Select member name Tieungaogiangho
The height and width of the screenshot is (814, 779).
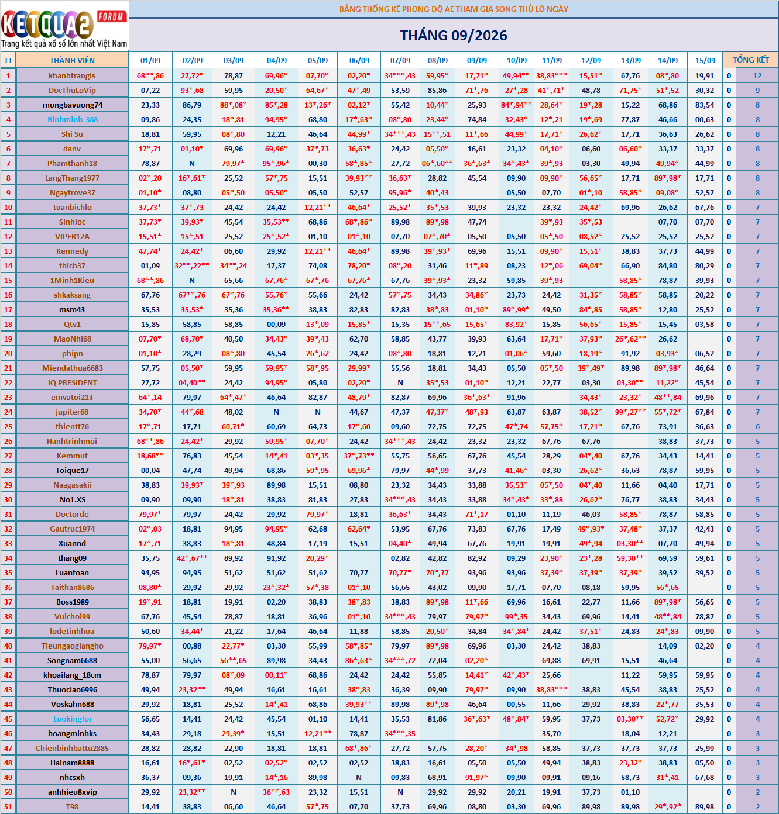pos(72,646)
